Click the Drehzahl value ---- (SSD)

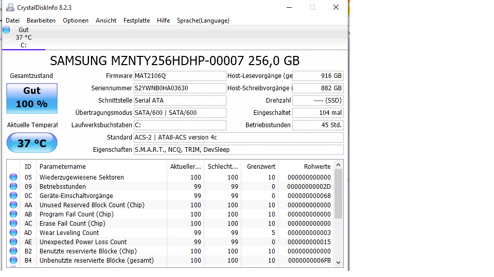click(x=318, y=101)
